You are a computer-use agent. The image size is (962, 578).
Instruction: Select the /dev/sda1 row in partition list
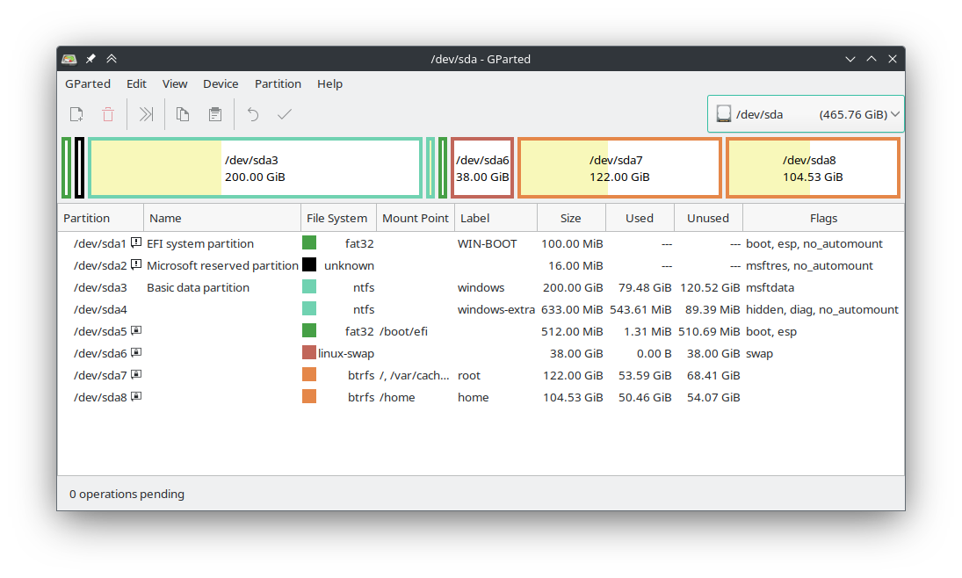tap(481, 243)
